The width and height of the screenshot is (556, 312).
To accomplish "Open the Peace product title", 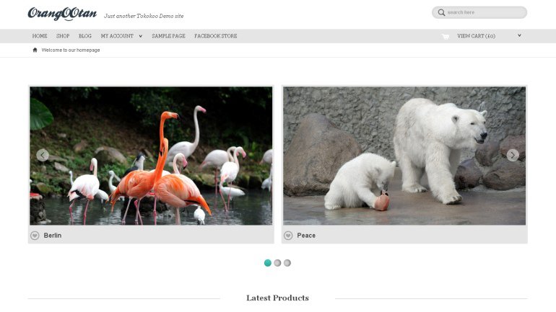I will click(x=306, y=235).
